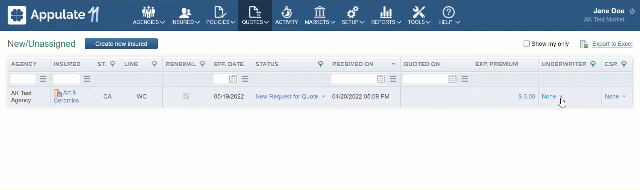Open the CSR column filter icon
This screenshot has width=640, height=190.
pos(624,64)
